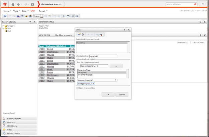The width and height of the screenshot is (209, 137).
Task: Expand the Year tree node
Action: pyautogui.click(x=3, y=28)
